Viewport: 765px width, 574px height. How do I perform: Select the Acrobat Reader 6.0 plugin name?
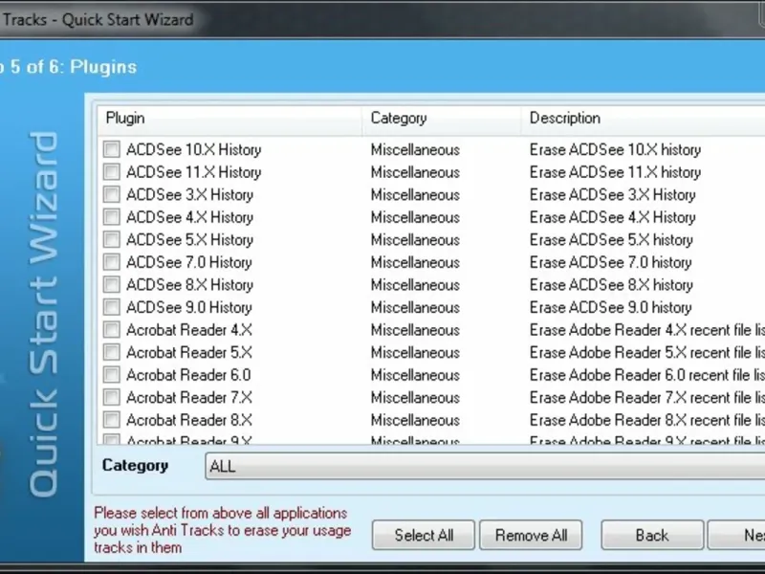coord(188,375)
